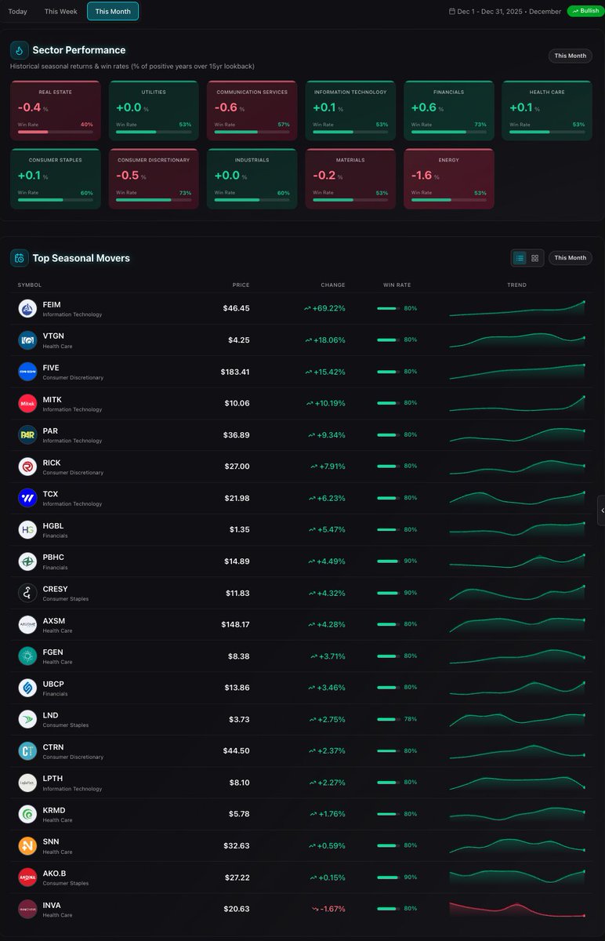Open the Materials sector card

350,179
